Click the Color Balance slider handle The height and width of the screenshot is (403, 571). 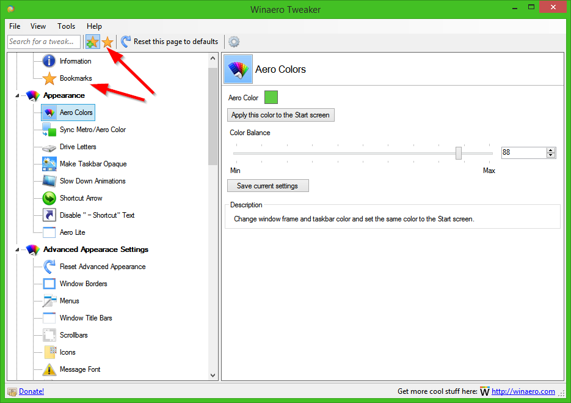[x=459, y=153]
